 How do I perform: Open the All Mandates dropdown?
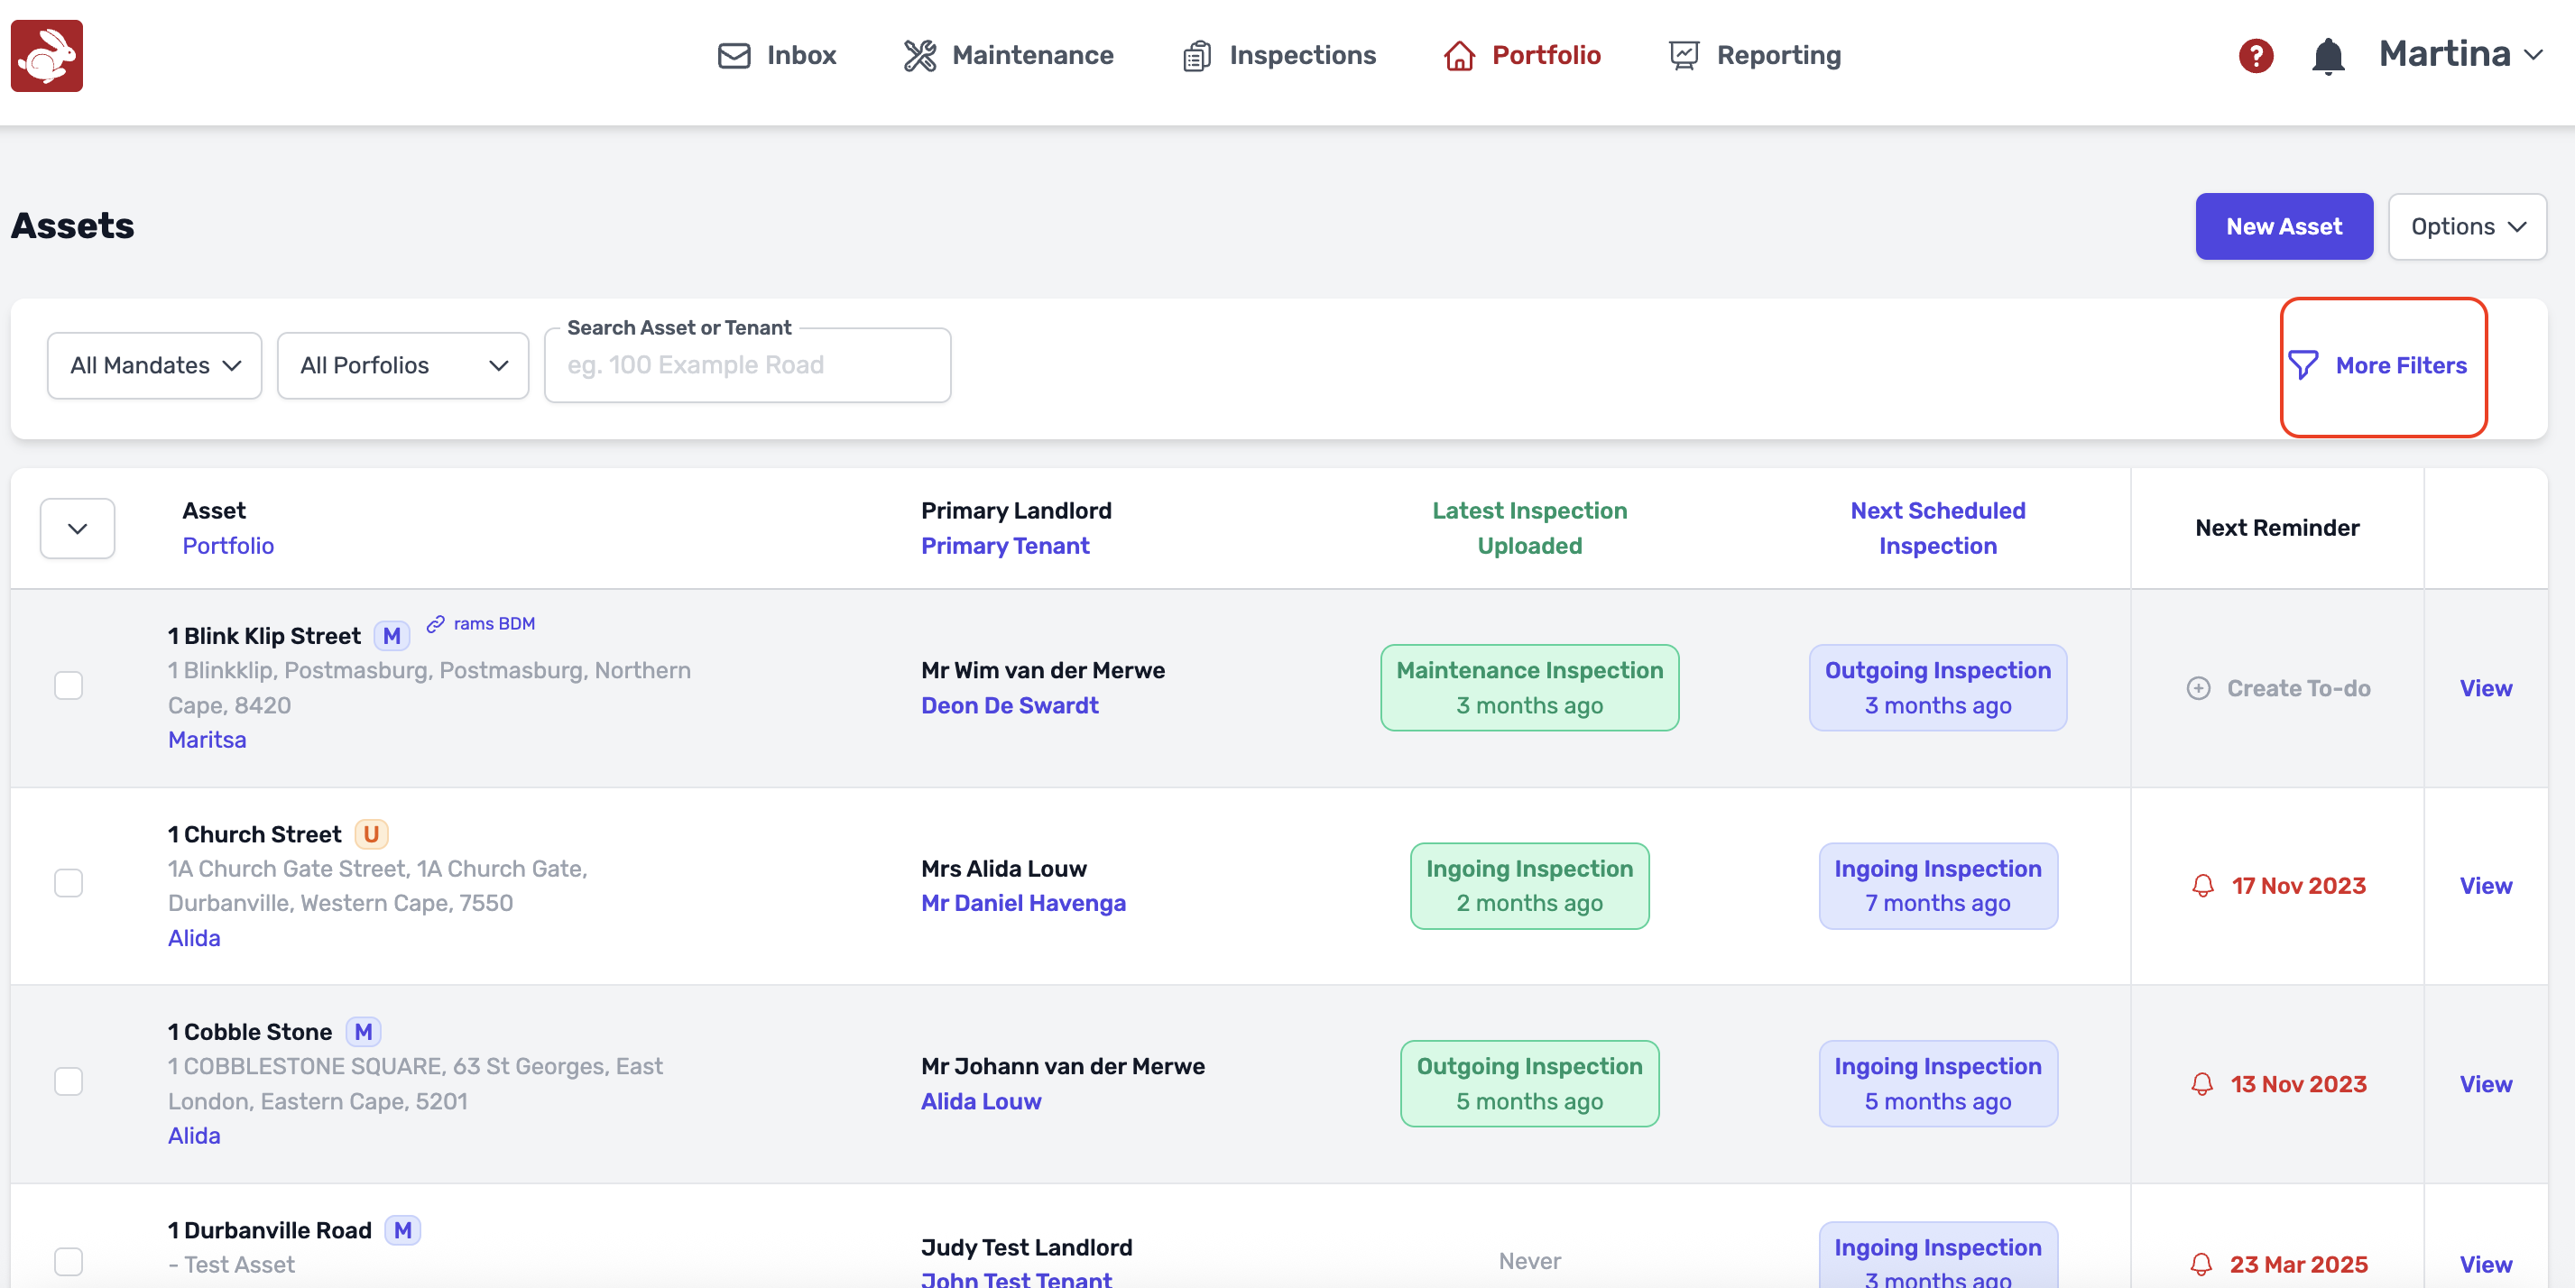pos(155,365)
